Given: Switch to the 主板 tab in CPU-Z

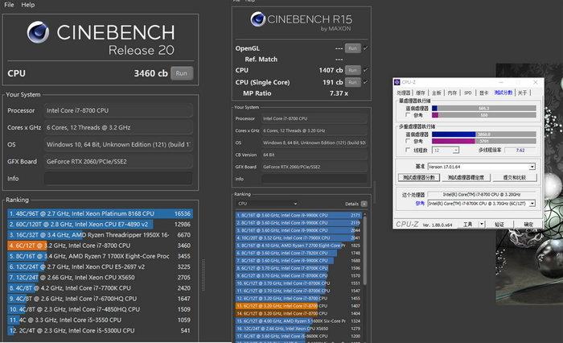Looking at the screenshot, I should [436, 93].
